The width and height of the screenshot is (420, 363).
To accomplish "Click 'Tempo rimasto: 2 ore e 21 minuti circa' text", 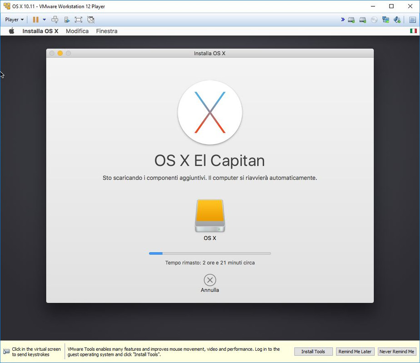I will click(x=210, y=263).
